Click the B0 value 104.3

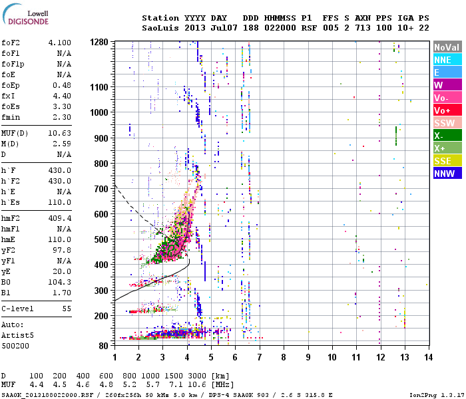60,282
